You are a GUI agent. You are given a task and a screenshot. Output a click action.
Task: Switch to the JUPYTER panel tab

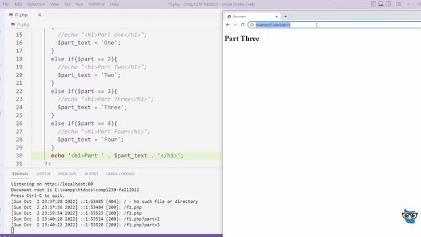coord(43,174)
